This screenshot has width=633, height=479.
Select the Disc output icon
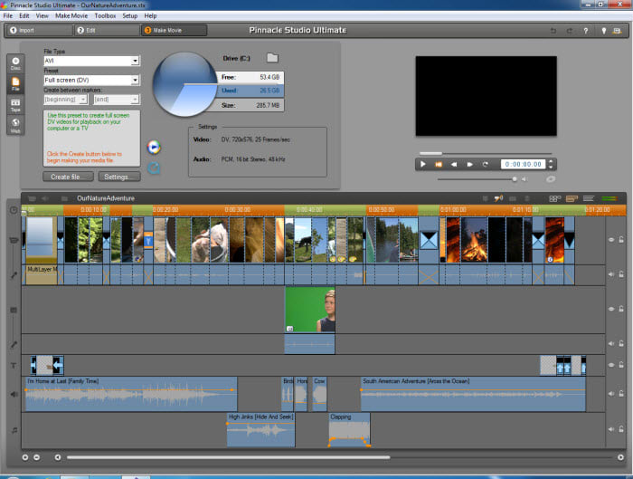pos(15,62)
